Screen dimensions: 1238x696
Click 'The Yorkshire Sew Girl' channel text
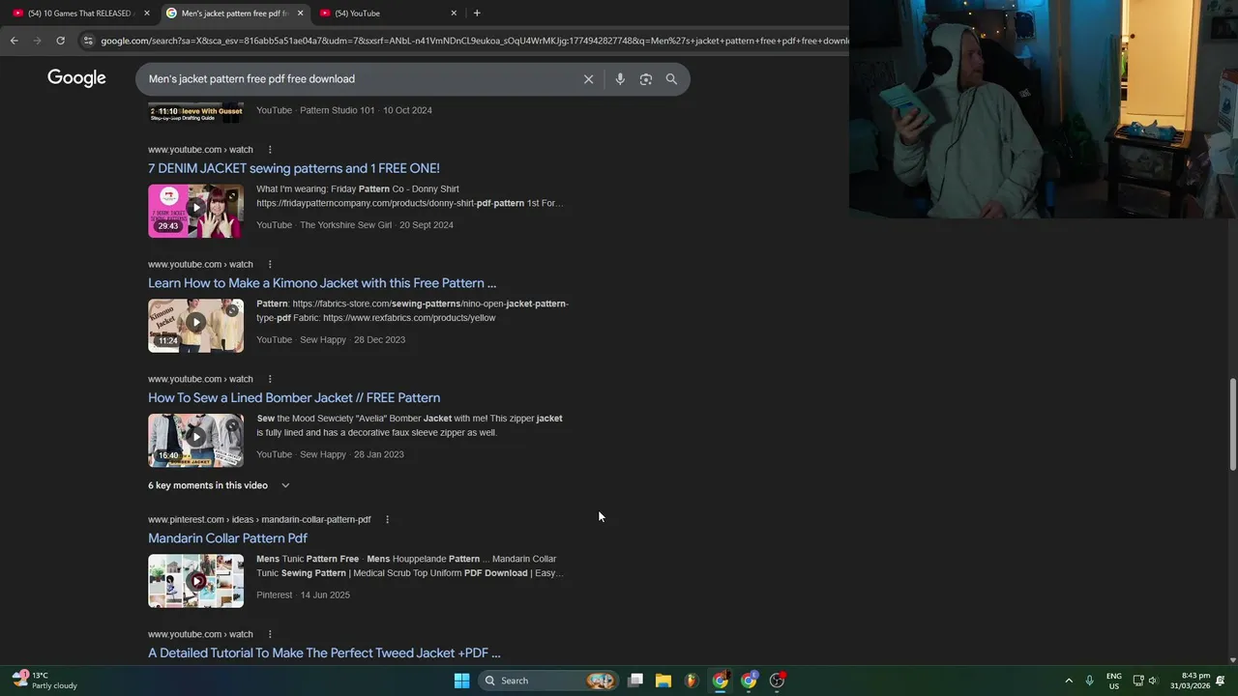pos(345,225)
